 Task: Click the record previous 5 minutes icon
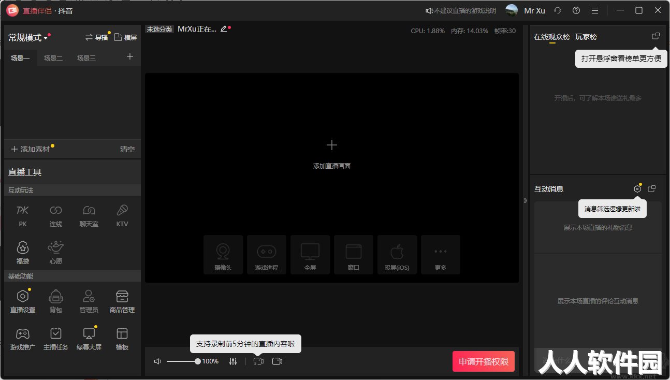[258, 361]
